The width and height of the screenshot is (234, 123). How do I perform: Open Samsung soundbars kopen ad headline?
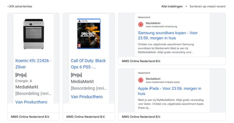[x=167, y=35]
